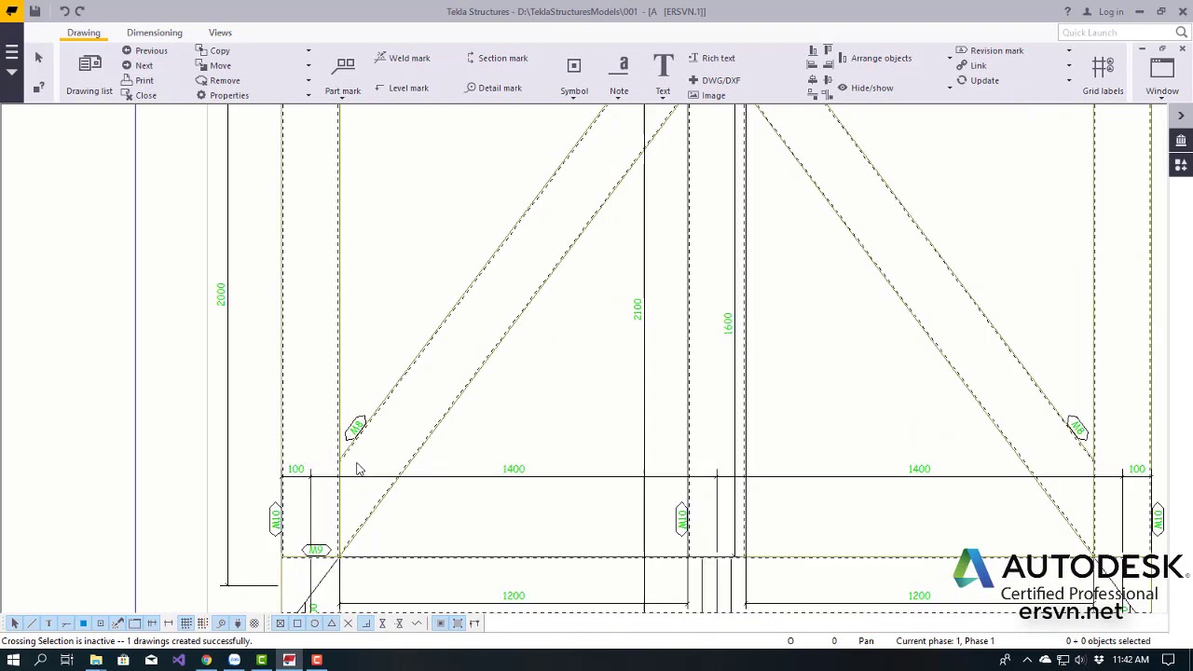Expand the Copy dropdown arrow
The image size is (1193, 671).
[309, 51]
